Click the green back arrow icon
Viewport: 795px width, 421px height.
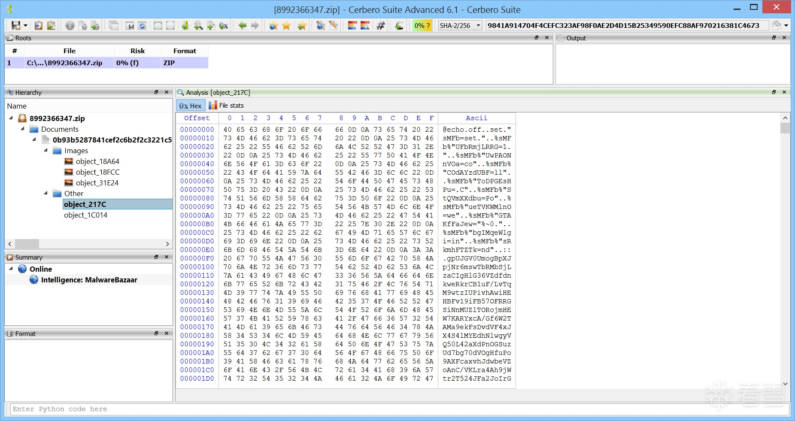tap(243, 26)
